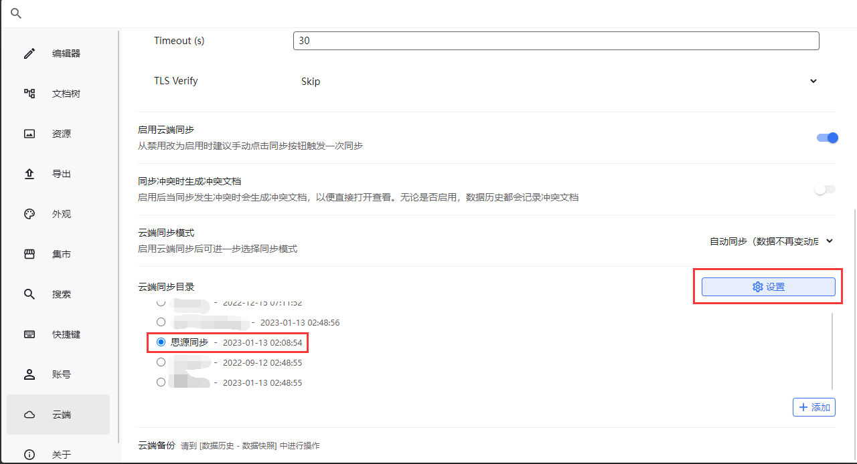Click the 添加 button

coord(813,407)
